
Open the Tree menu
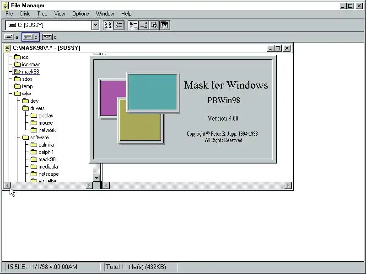coord(42,14)
